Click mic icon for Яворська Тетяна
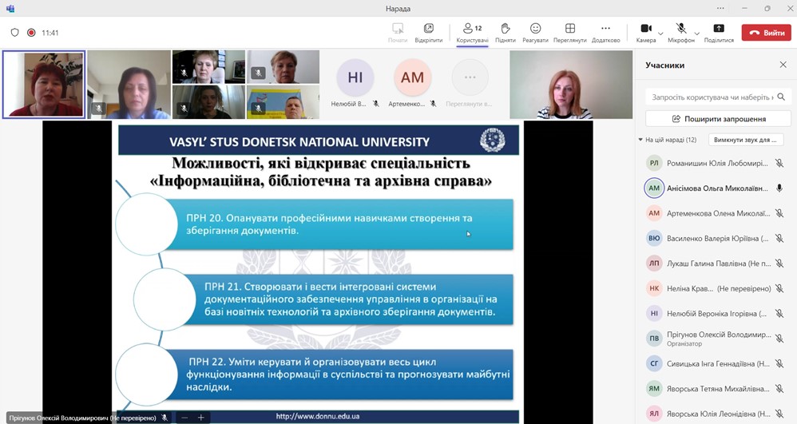This screenshot has height=424, width=797. pos(779,389)
